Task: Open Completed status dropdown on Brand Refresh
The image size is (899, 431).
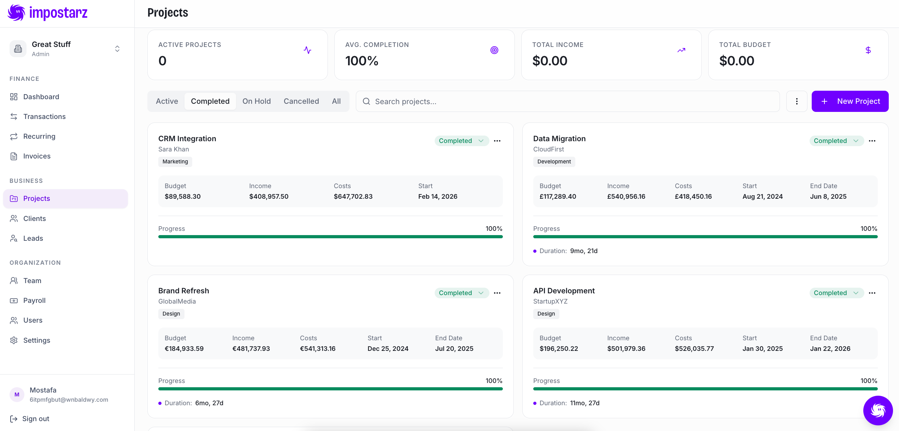Action: 462,293
